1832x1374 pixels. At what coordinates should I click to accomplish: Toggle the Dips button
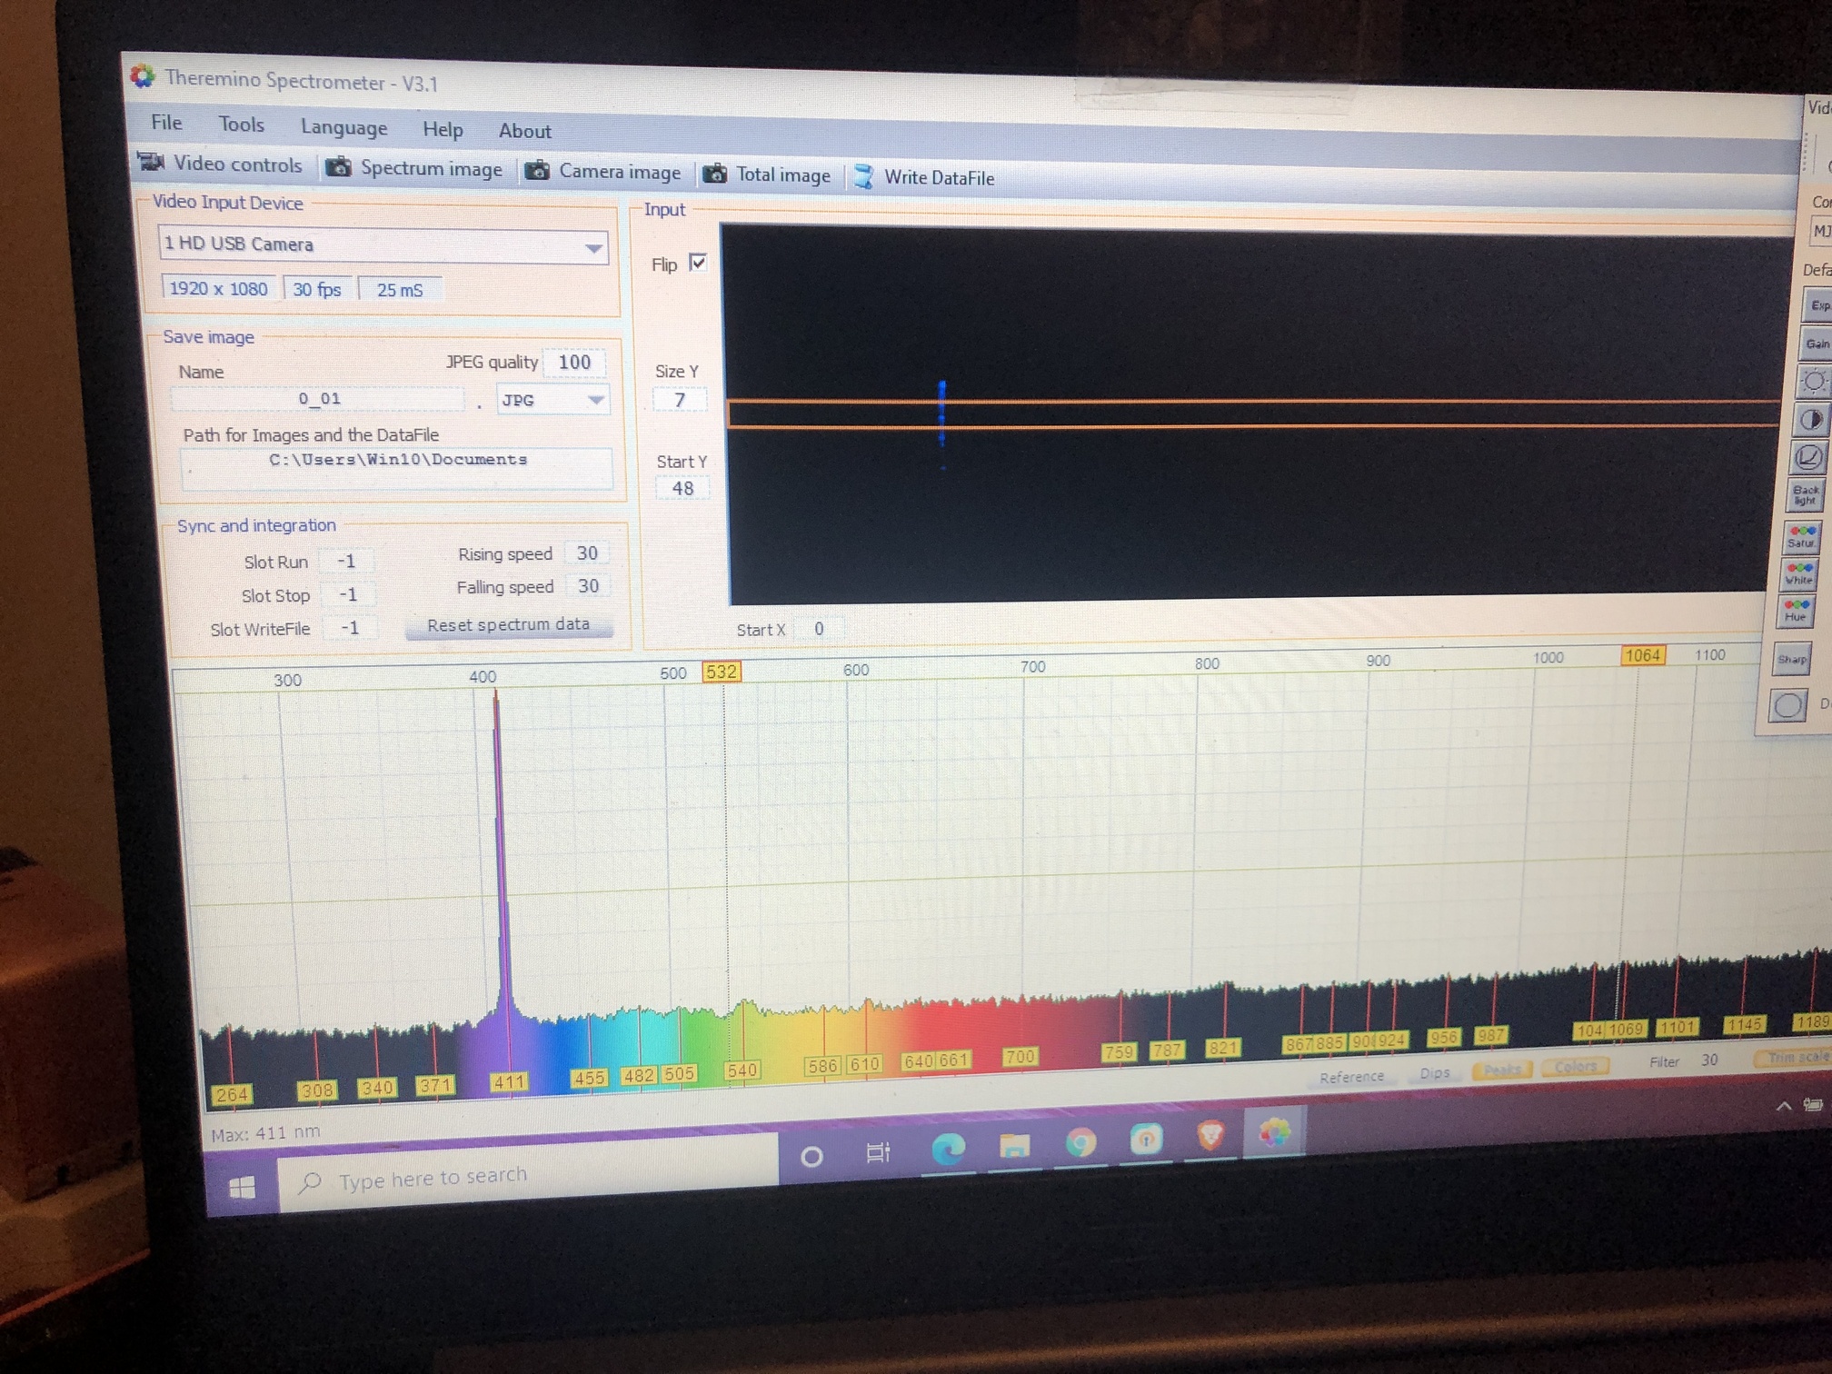[x=1434, y=1073]
